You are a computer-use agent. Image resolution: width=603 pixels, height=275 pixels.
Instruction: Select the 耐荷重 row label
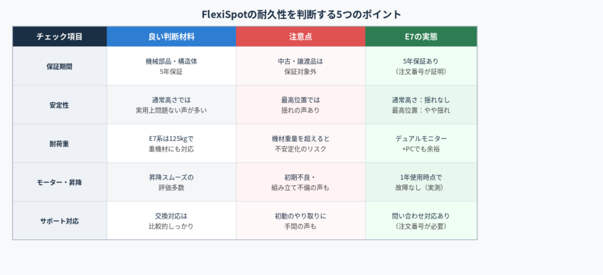point(59,143)
